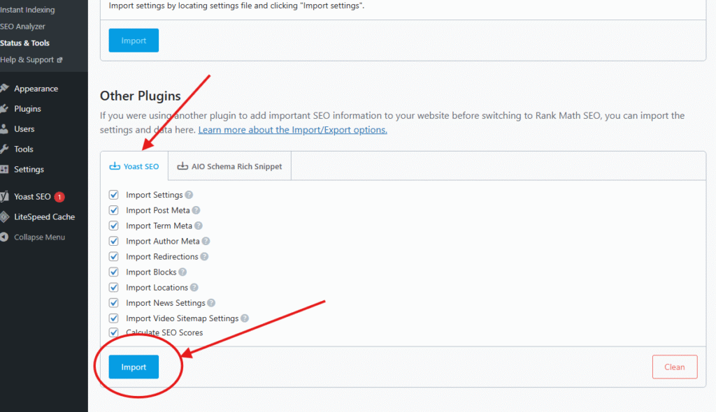Click the download icon on Yoast SEO tab
716x412 pixels.
pyautogui.click(x=115, y=166)
